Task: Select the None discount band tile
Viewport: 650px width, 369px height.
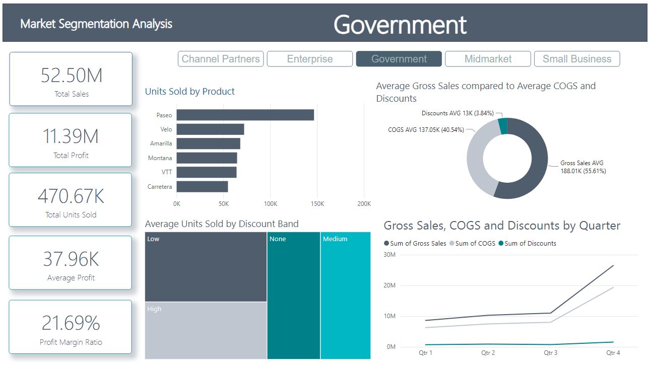Action: (293, 296)
